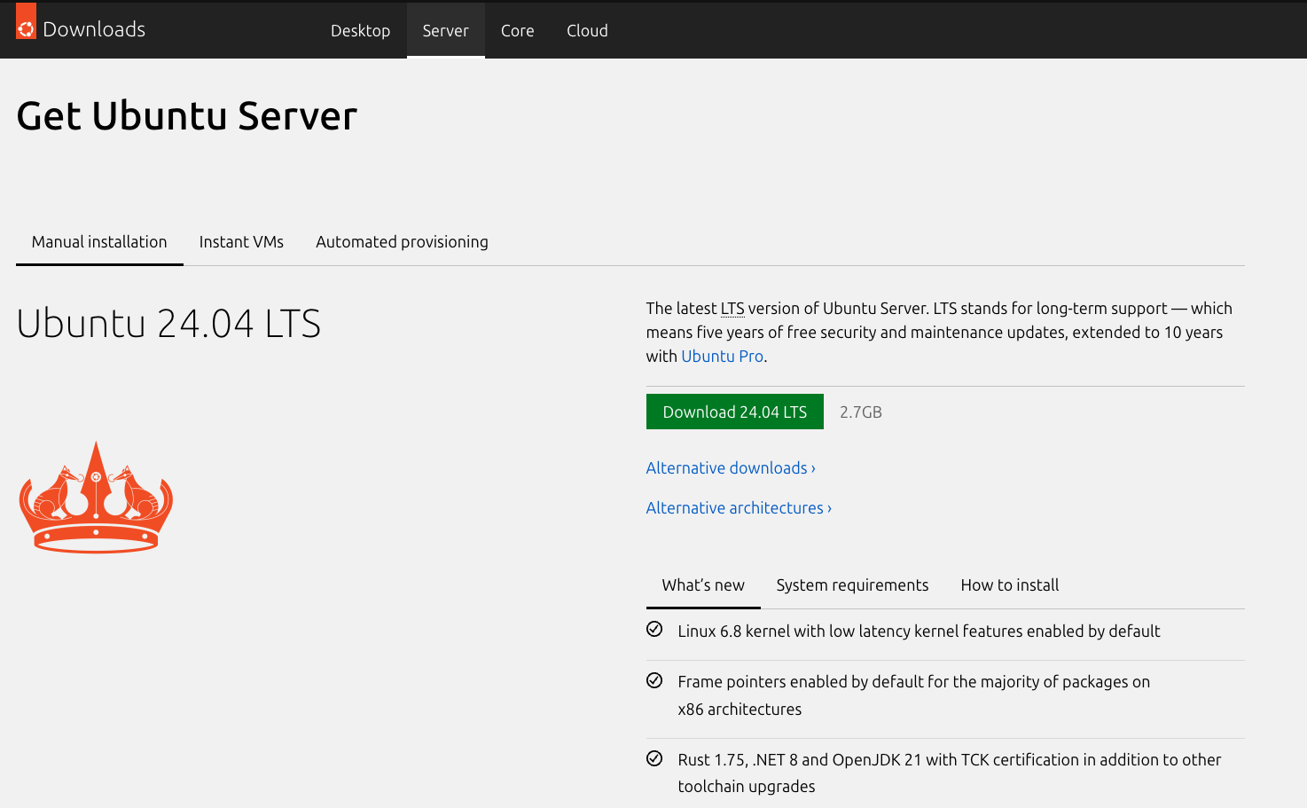
Task: Open the Alternative architectures link
Action: coord(739,508)
